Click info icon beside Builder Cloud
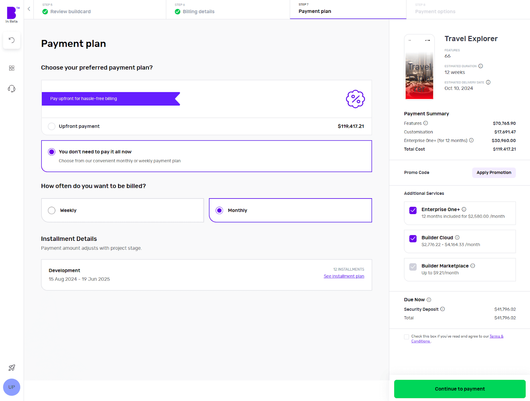Screen dimensions: 530x401 (x=457, y=238)
